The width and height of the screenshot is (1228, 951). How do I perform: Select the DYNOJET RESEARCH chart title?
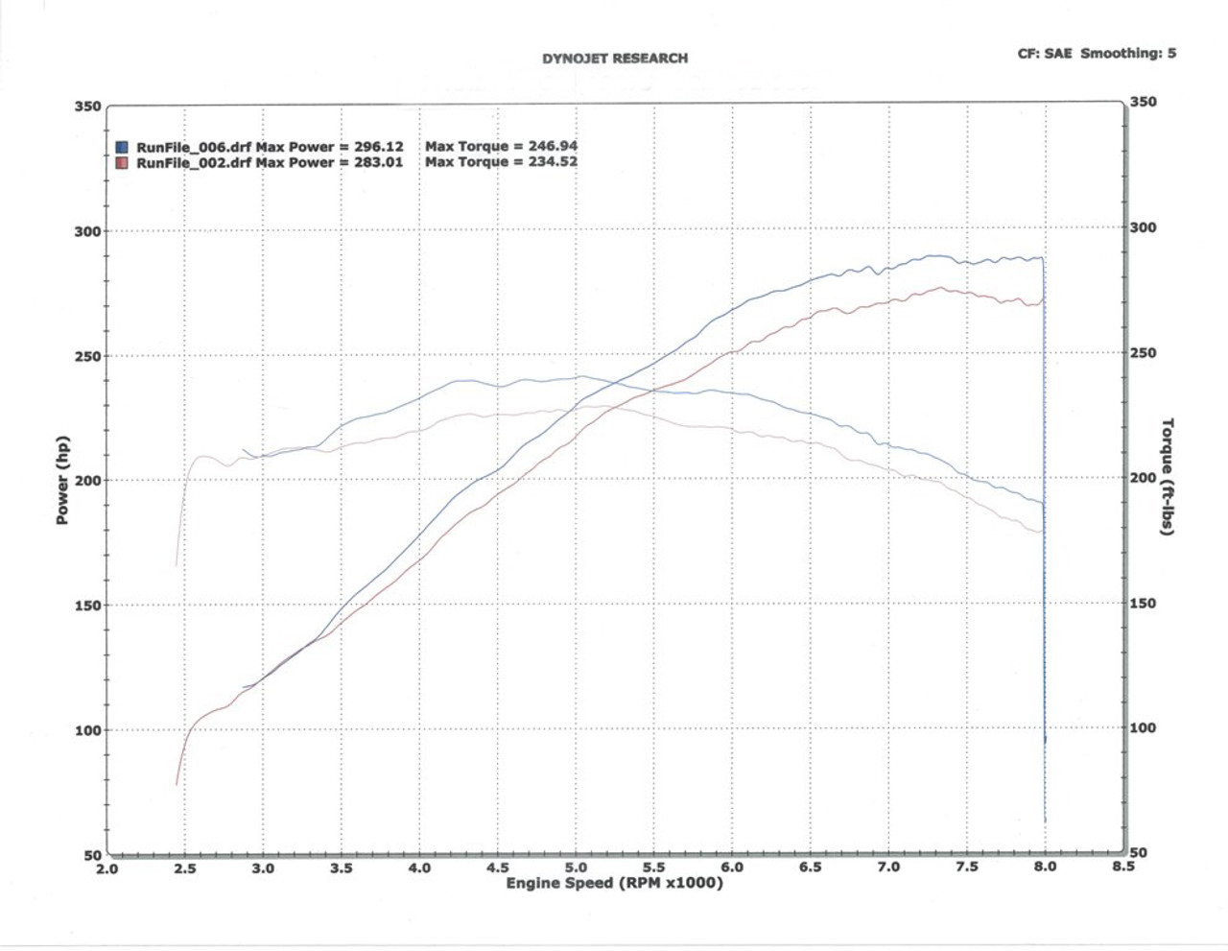click(x=615, y=59)
